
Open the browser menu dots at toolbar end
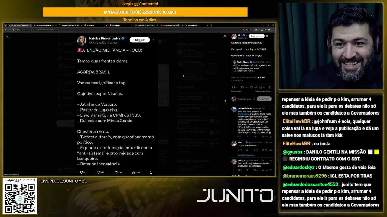pos(272,30)
